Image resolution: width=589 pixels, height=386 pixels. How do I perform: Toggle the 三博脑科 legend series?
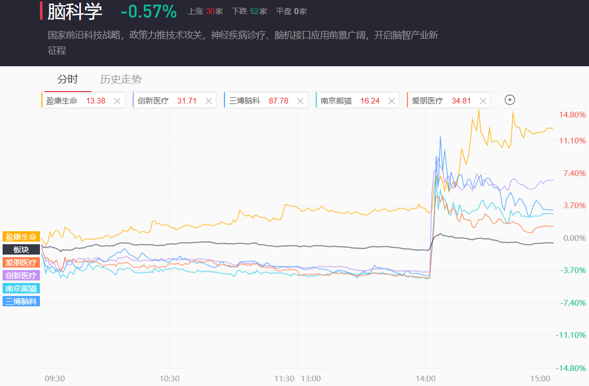tap(21, 301)
